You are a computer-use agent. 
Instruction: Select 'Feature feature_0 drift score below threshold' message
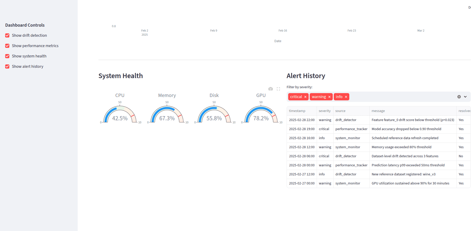[413, 120]
